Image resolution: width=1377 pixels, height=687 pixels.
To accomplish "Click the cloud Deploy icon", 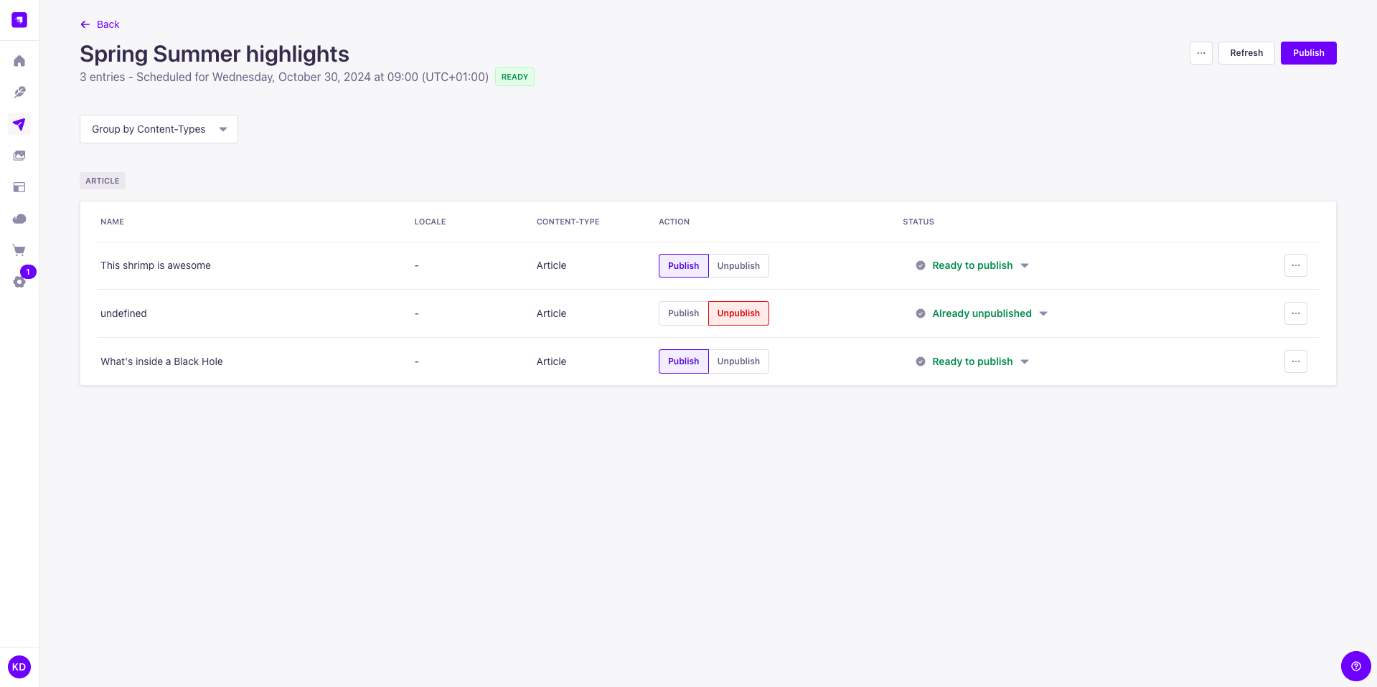I will tap(19, 219).
